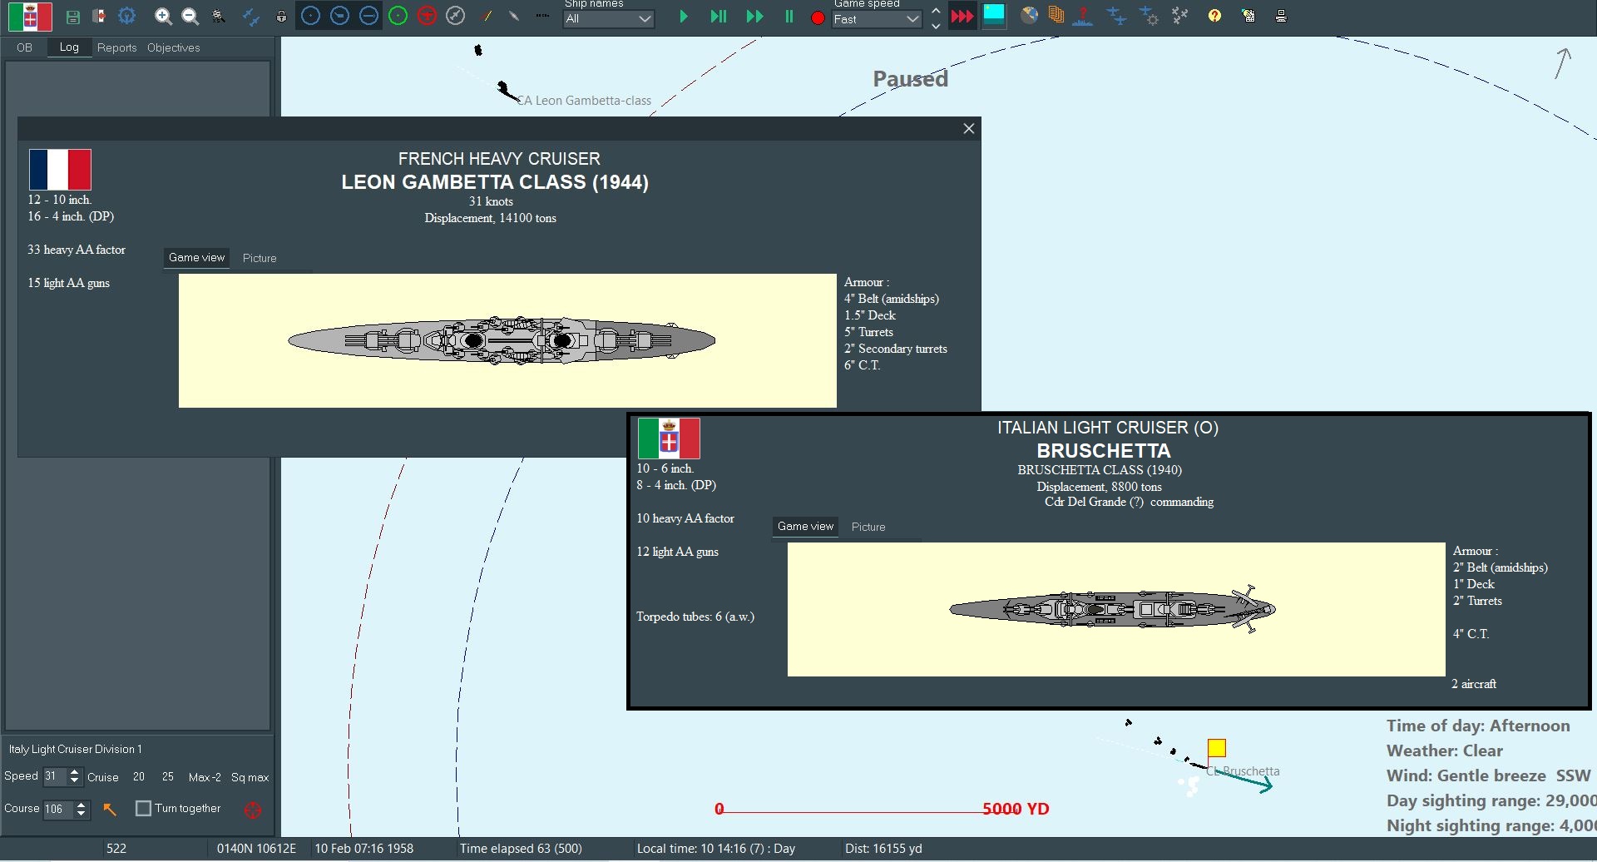
Task: Open the blue gear settings icon
Action: [126, 16]
